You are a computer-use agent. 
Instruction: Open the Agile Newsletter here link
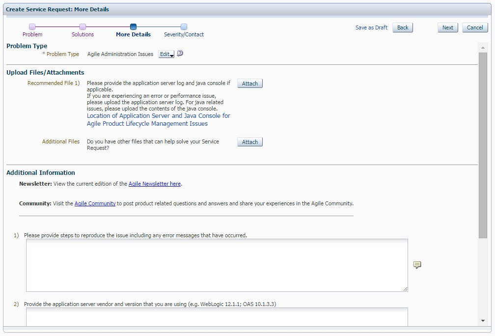click(x=155, y=184)
